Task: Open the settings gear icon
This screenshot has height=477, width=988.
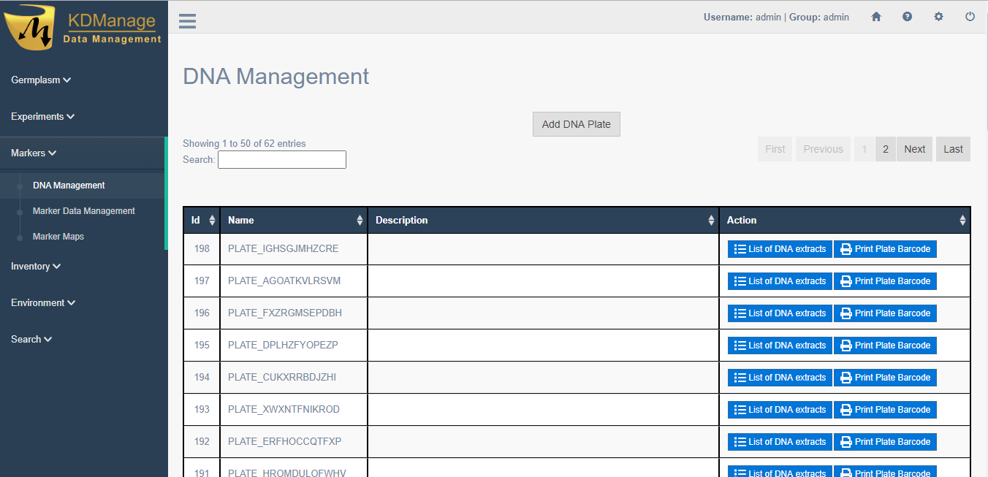Action: [x=938, y=17]
